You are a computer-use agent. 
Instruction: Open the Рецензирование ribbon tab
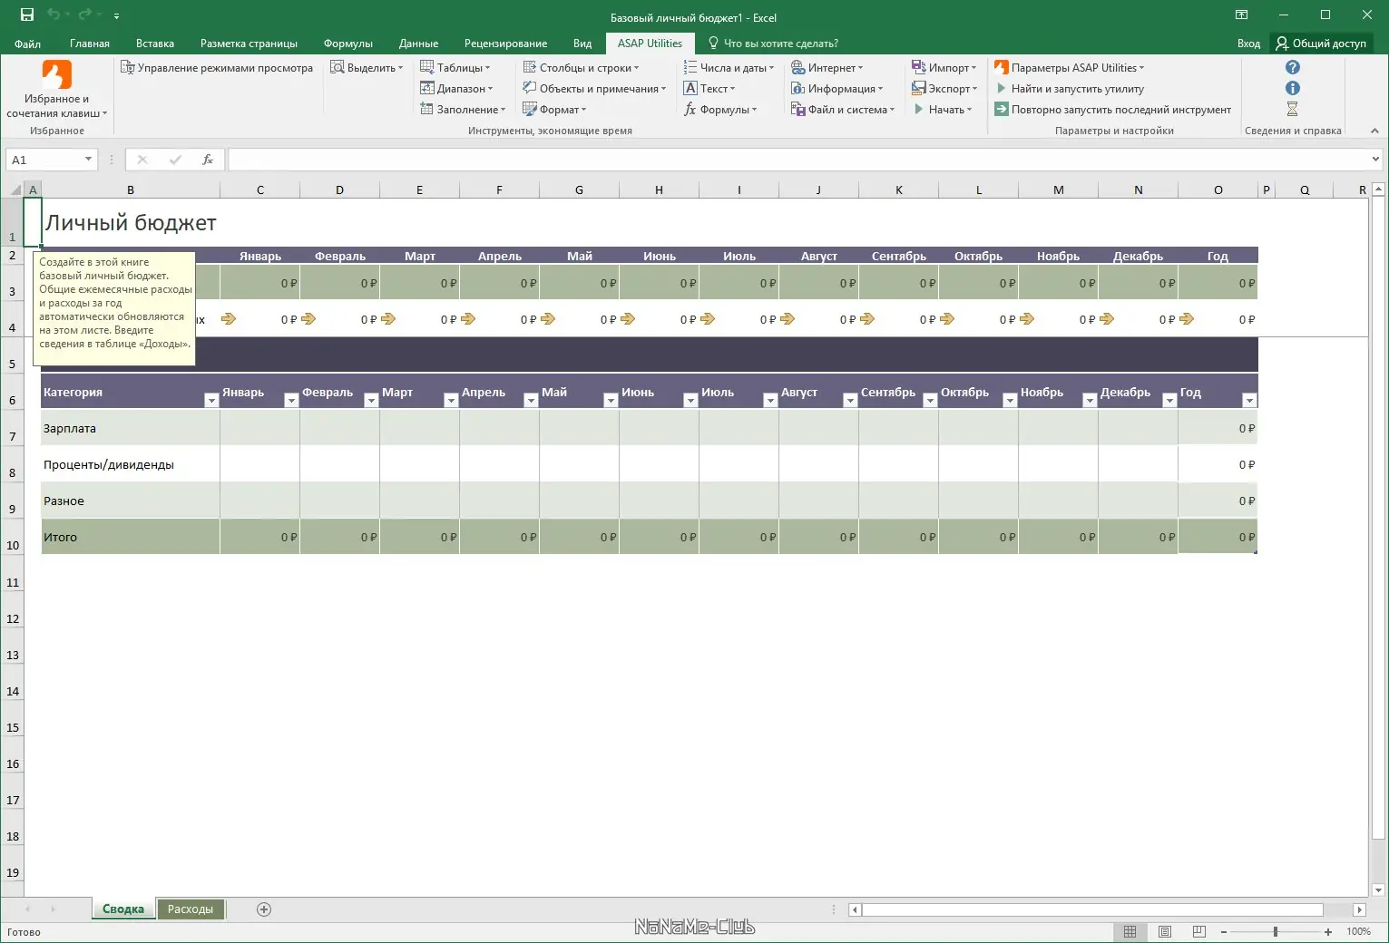tap(505, 43)
